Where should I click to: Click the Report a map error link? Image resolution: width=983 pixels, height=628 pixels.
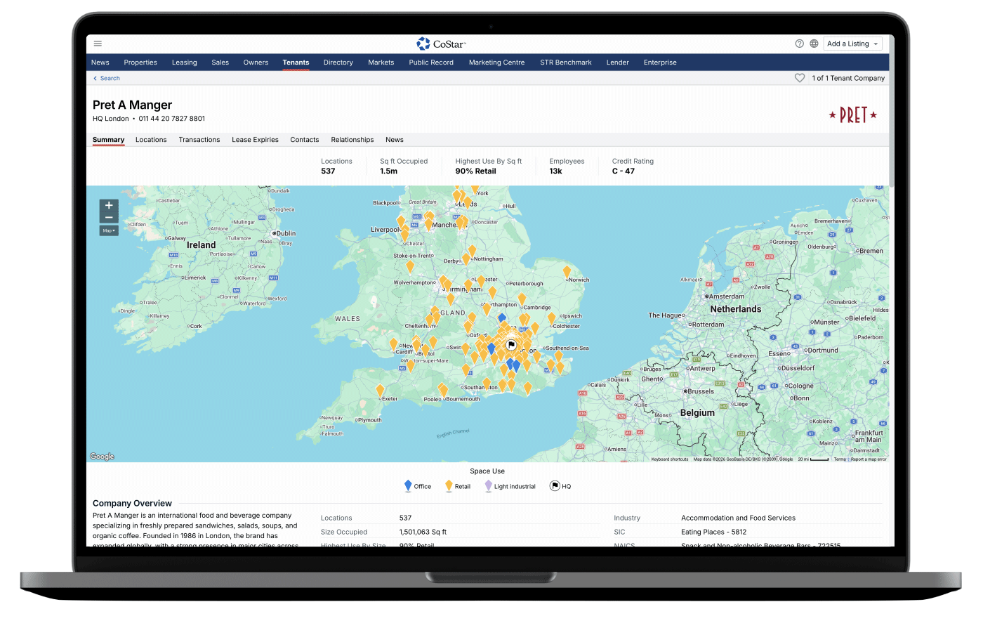[869, 459]
